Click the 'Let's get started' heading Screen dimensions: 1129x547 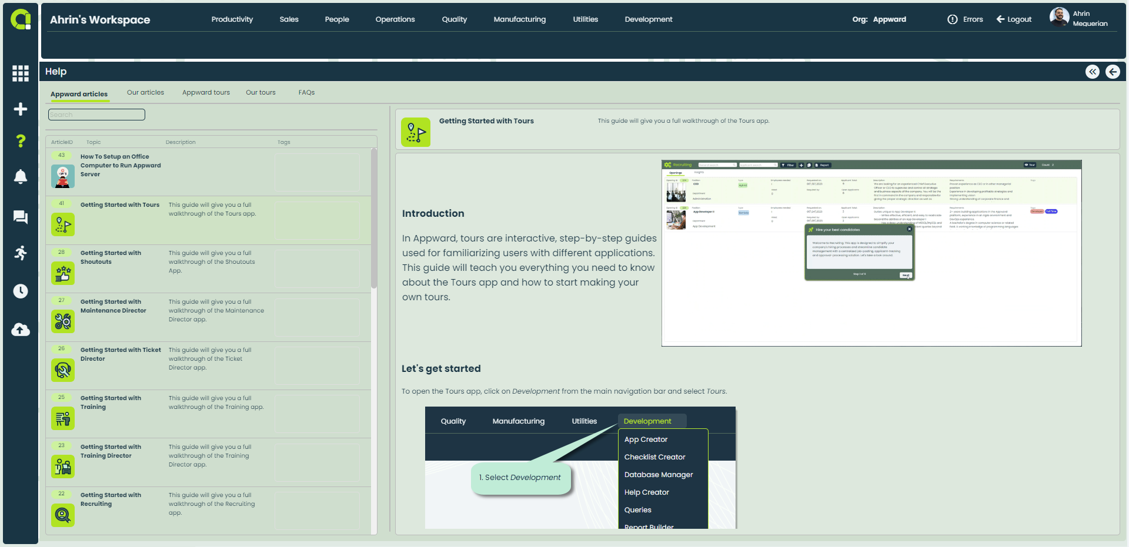(x=441, y=368)
